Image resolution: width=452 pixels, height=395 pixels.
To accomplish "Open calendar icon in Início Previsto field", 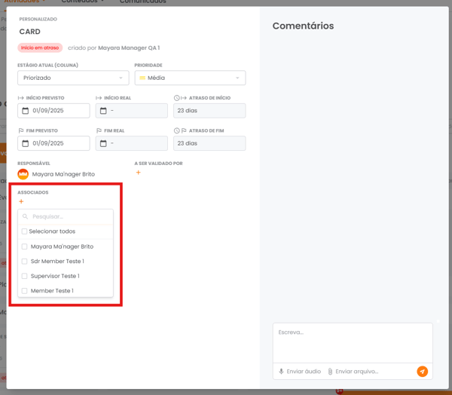I will pos(26,111).
